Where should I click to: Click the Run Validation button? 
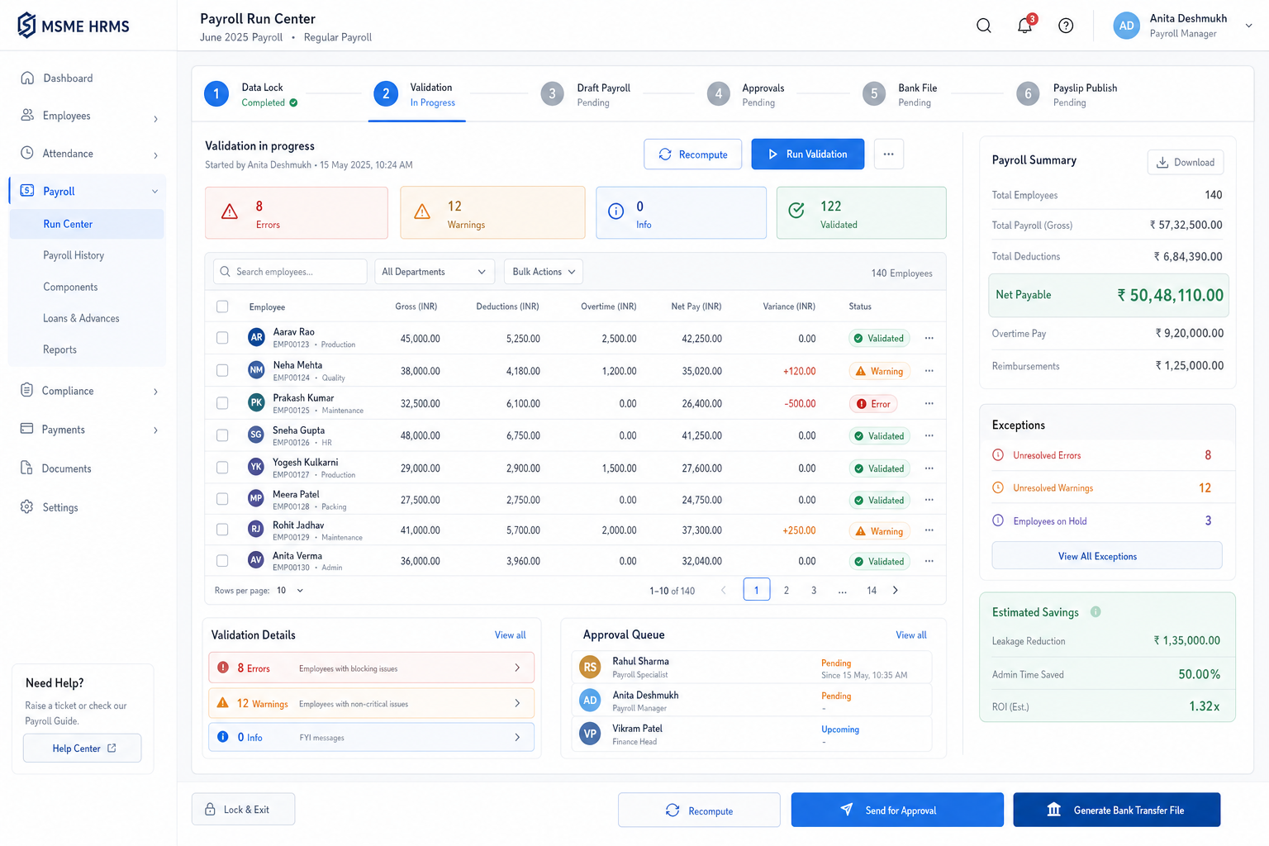pyautogui.click(x=807, y=154)
